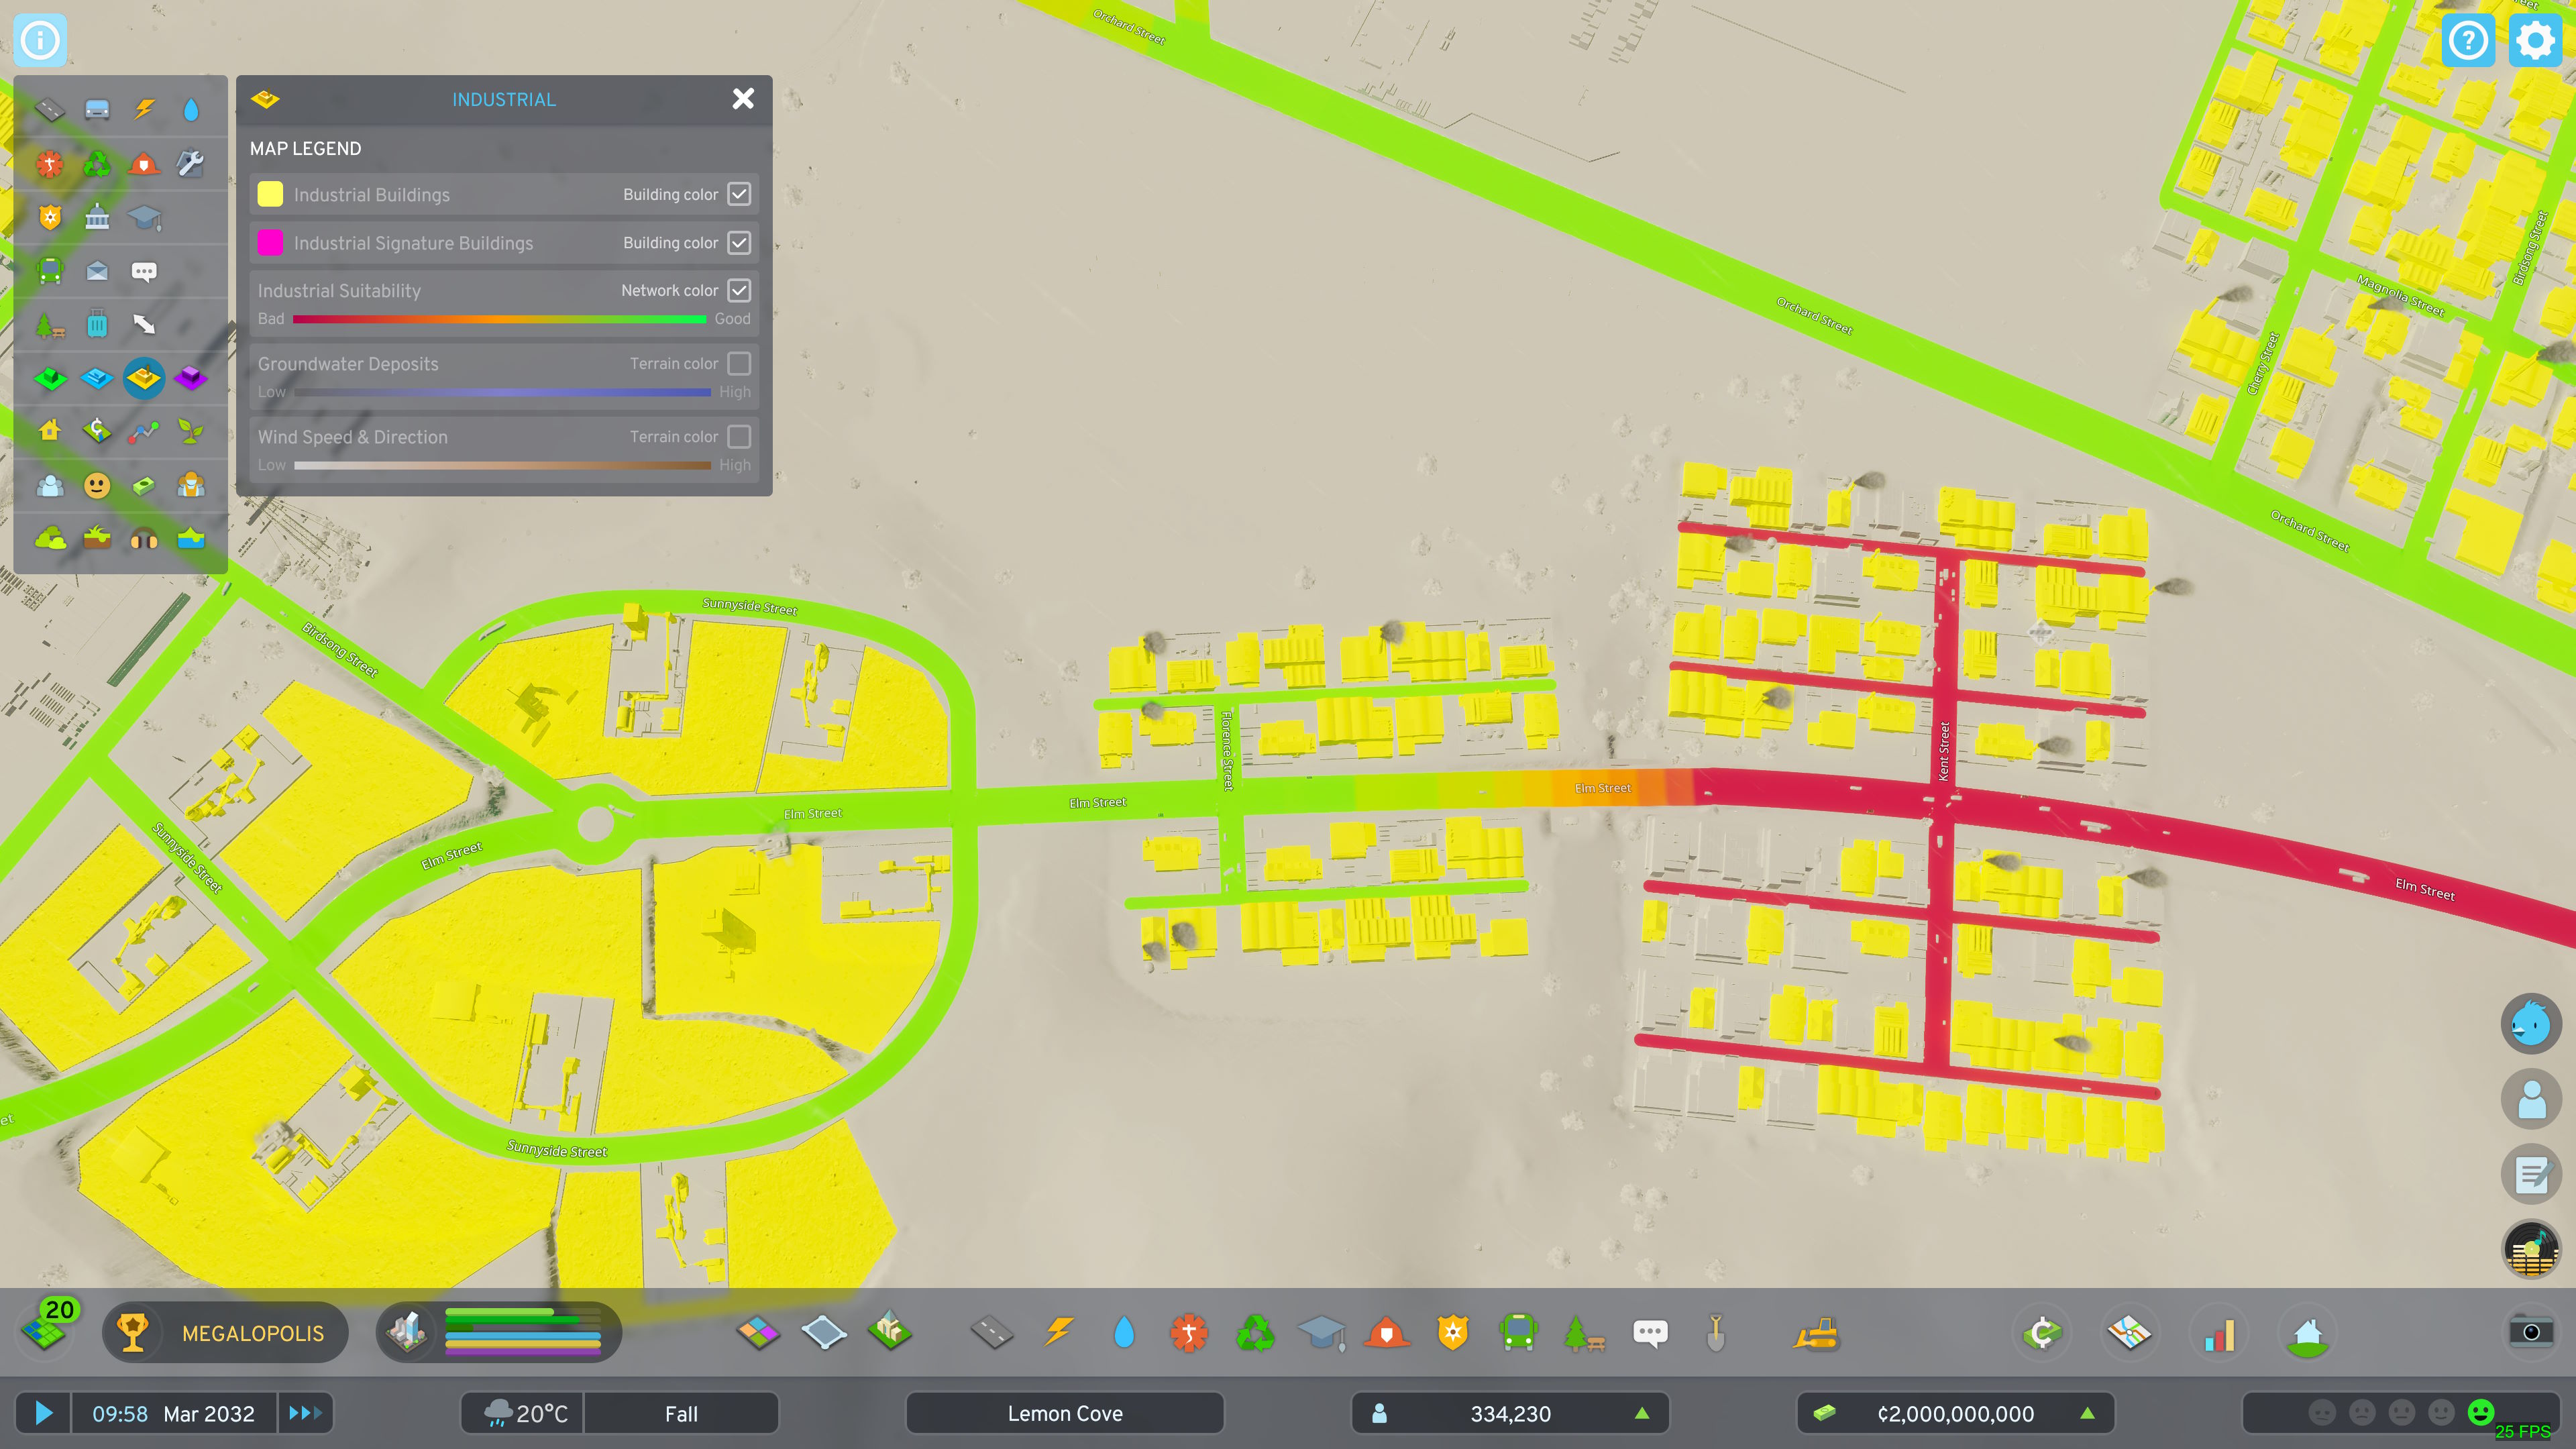Enable Groundwater Deposits terrain color

coord(739,363)
